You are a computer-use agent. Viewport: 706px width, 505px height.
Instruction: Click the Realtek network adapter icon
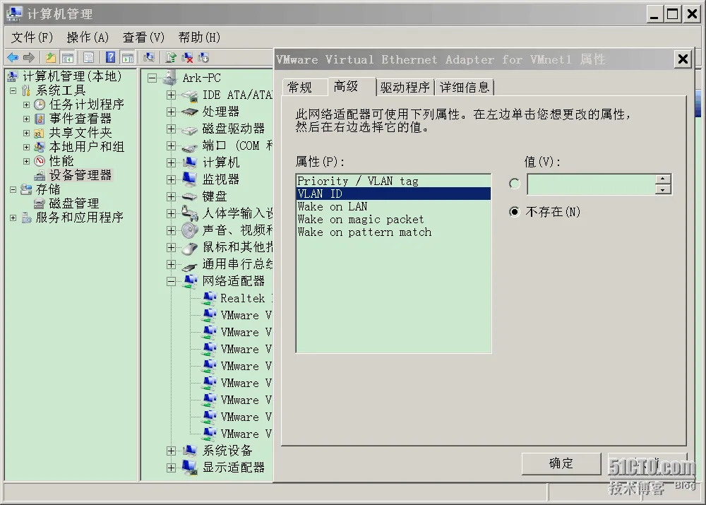[x=209, y=298]
